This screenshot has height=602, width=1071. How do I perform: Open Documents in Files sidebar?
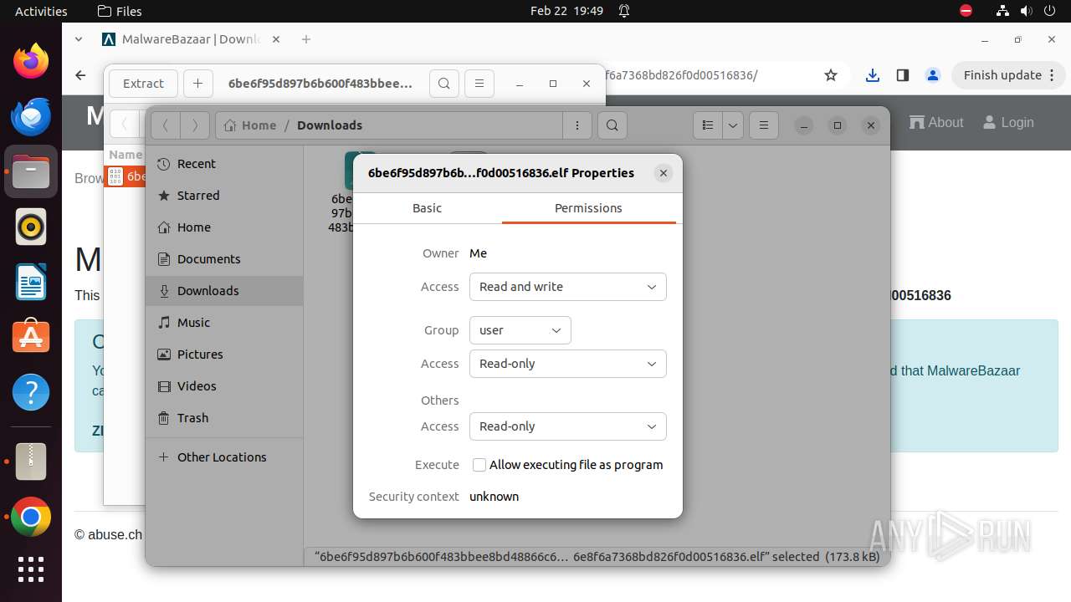(x=224, y=259)
